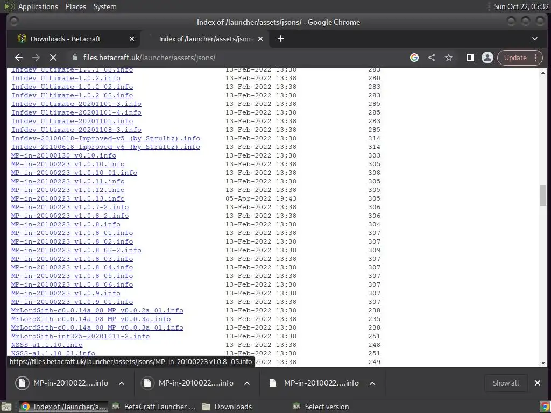This screenshot has height=413, width=551.
Task: Open the Google search side icon
Action: 414,58
